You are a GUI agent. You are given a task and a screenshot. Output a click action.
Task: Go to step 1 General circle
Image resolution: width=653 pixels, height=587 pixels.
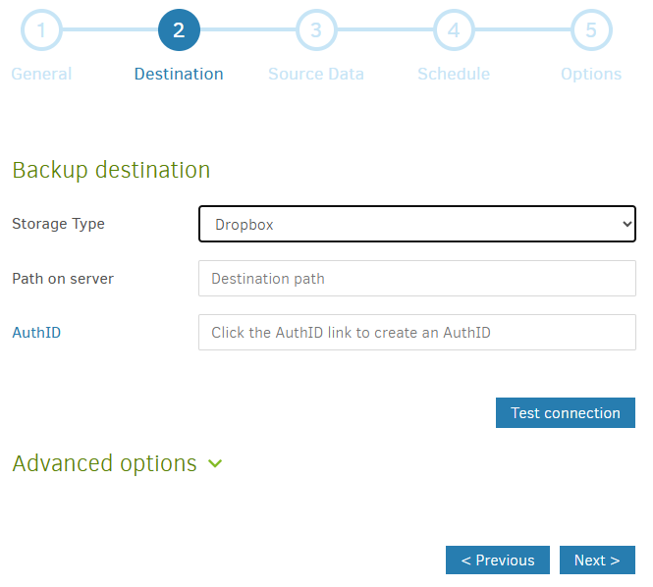click(41, 30)
